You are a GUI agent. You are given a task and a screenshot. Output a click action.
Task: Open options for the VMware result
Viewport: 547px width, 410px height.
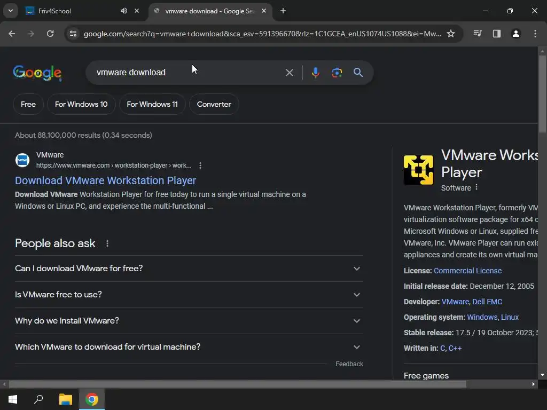pyautogui.click(x=200, y=165)
